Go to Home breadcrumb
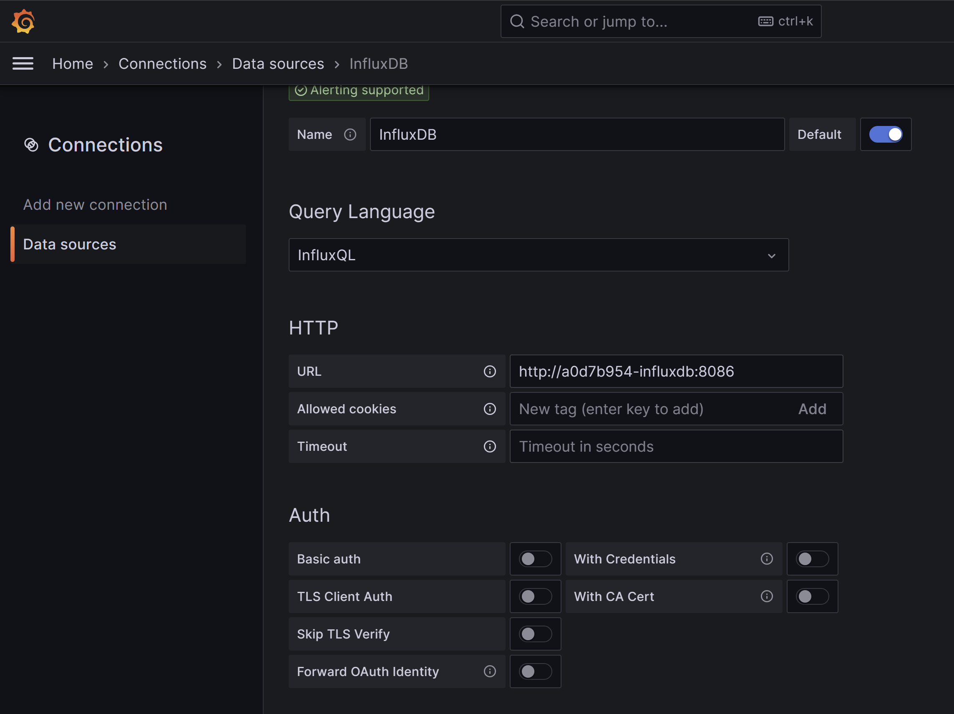Image resolution: width=954 pixels, height=714 pixels. click(73, 64)
